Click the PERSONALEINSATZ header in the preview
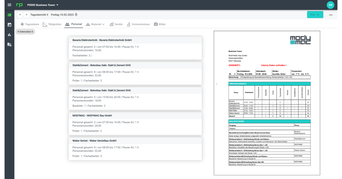Viewport: 342px width, 179px height. pos(270,84)
